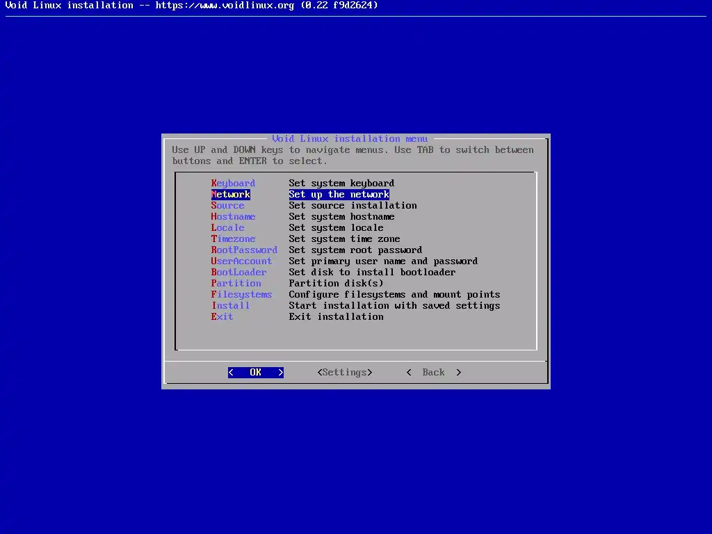The width and height of the screenshot is (712, 534).
Task: Click the 'Void Linux installation menu' dialog title
Action: point(350,138)
